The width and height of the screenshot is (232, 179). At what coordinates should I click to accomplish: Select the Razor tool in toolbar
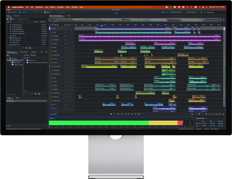[45, 12]
